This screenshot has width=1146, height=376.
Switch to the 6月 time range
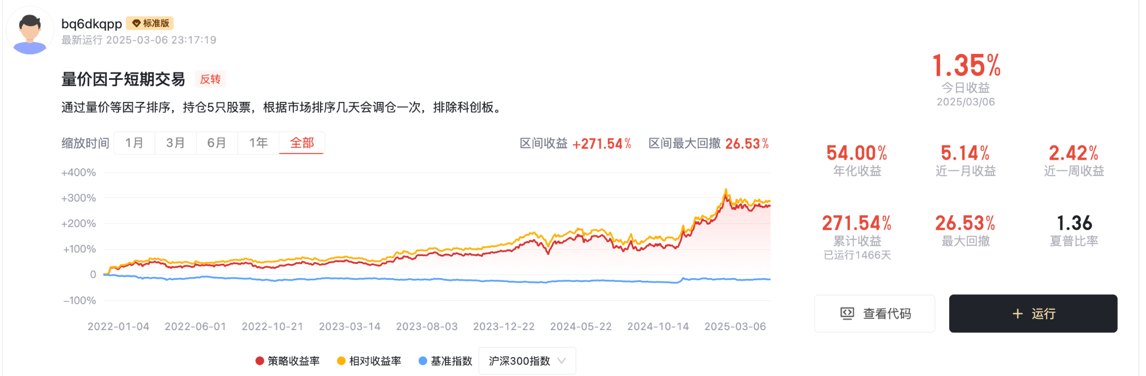tap(217, 143)
